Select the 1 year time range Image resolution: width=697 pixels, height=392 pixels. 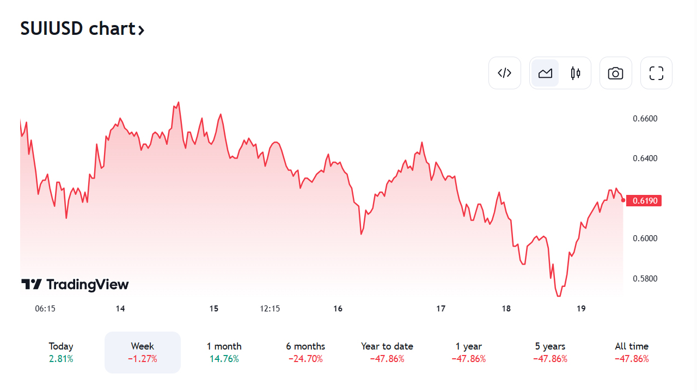(469, 352)
